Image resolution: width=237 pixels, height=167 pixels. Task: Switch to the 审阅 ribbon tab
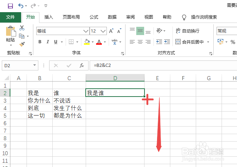[131, 17]
